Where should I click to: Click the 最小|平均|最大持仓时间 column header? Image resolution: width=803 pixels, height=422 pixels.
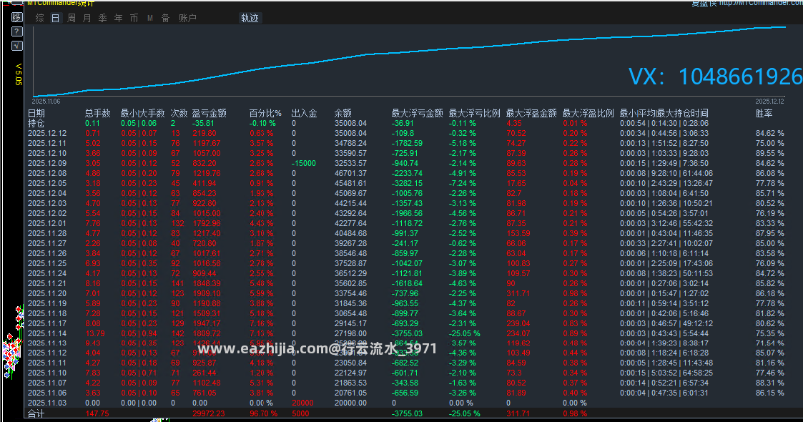point(664,113)
